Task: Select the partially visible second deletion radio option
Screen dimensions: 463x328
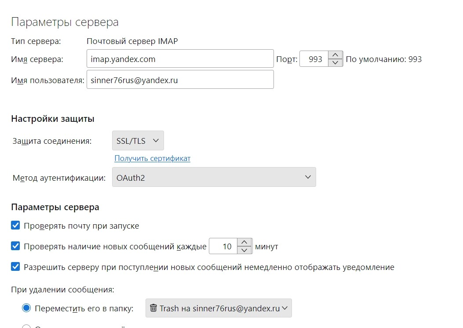Action: point(26,326)
